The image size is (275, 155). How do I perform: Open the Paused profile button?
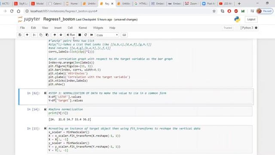(x=265, y=11)
